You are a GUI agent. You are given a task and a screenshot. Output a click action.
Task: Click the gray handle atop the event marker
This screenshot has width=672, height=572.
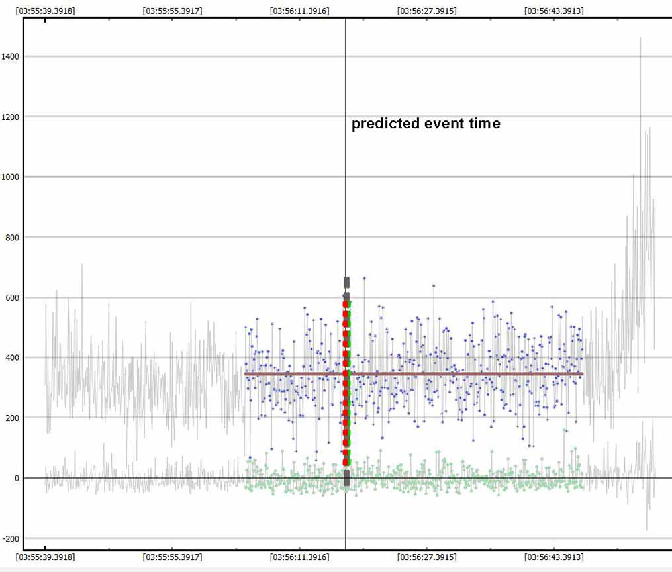346,283
